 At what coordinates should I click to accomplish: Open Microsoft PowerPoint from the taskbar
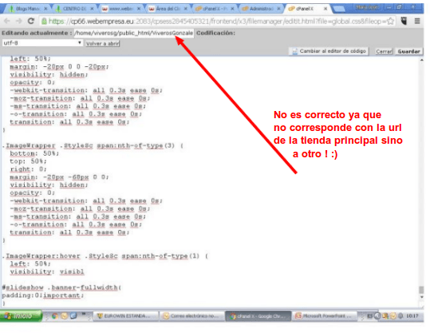point(325,316)
